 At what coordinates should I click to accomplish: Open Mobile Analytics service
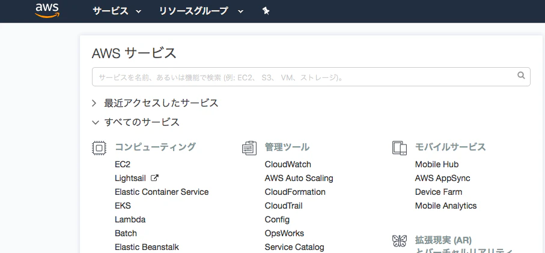446,206
